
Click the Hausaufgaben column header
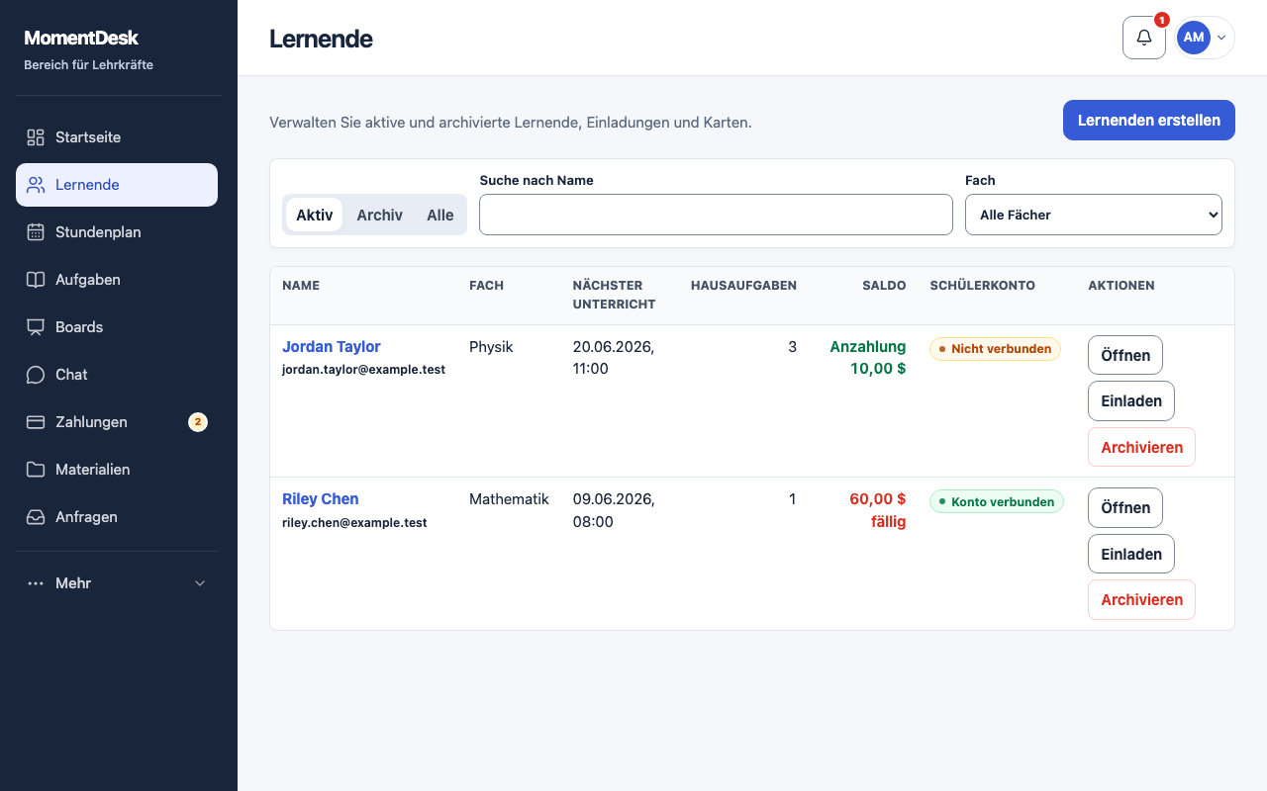click(x=743, y=286)
